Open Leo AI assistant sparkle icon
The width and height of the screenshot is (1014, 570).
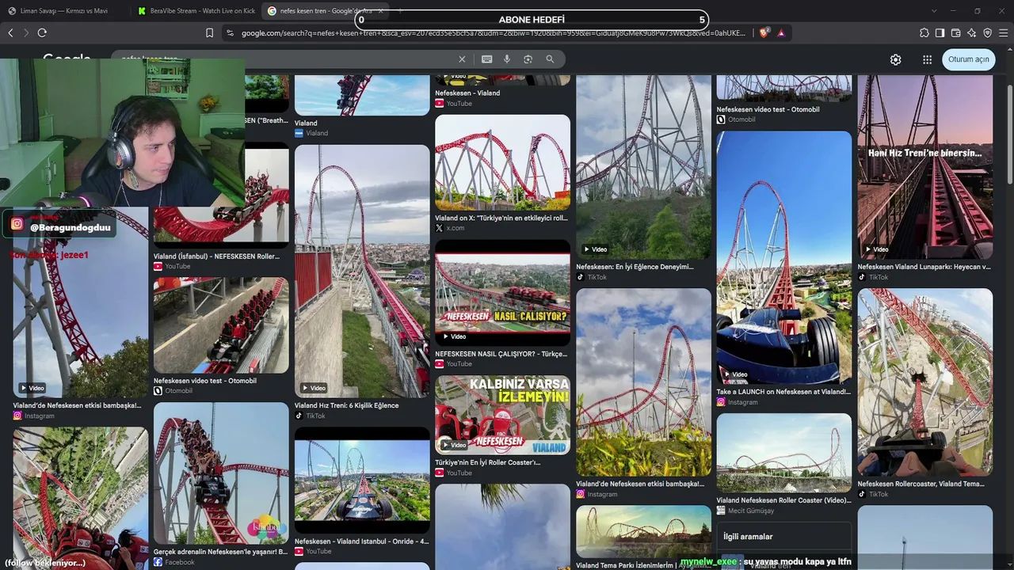coord(972,32)
